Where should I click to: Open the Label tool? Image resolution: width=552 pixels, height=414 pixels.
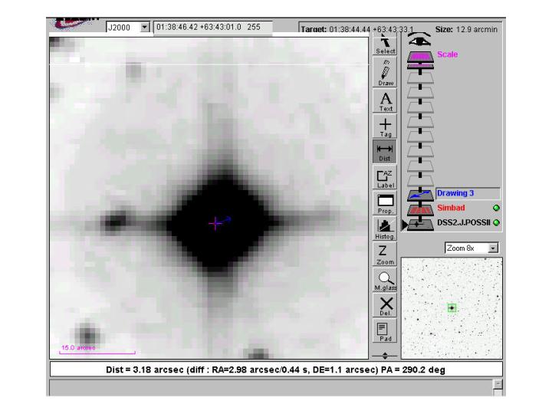coord(385,179)
